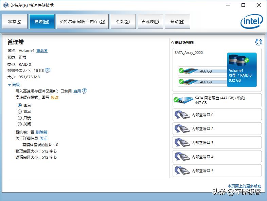Maximize the window
Viewport: 267px width, 201px height.
243,5
